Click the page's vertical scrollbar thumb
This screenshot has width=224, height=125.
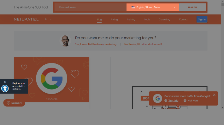click(222, 4)
